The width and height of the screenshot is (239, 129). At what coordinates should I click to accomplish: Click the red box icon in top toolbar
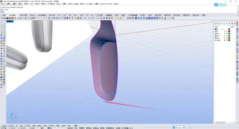click(7, 18)
